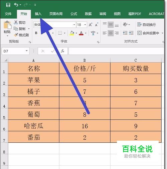167x169 pixels.
Task: Toggle 自动换行 wrap text
Action: click(146, 25)
